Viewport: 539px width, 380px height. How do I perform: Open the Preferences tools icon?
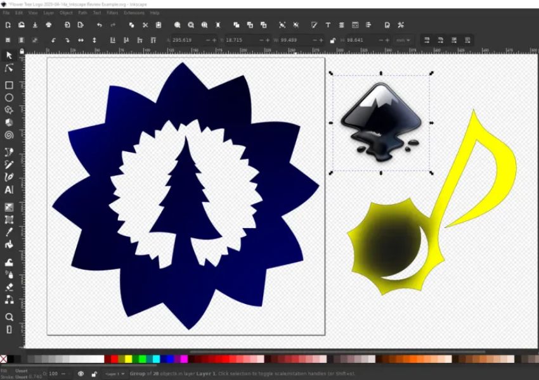pyautogui.click(x=401, y=25)
